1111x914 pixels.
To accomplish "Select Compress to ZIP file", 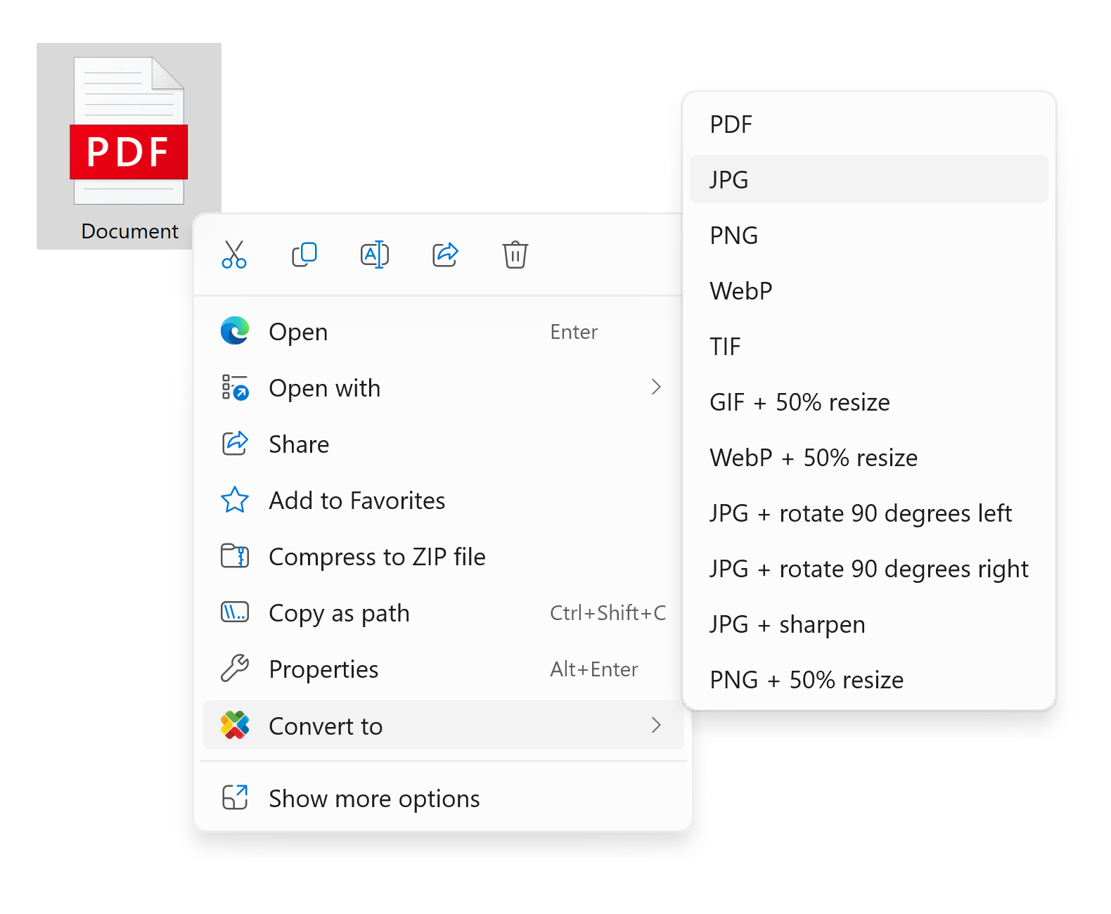I will coord(377,557).
